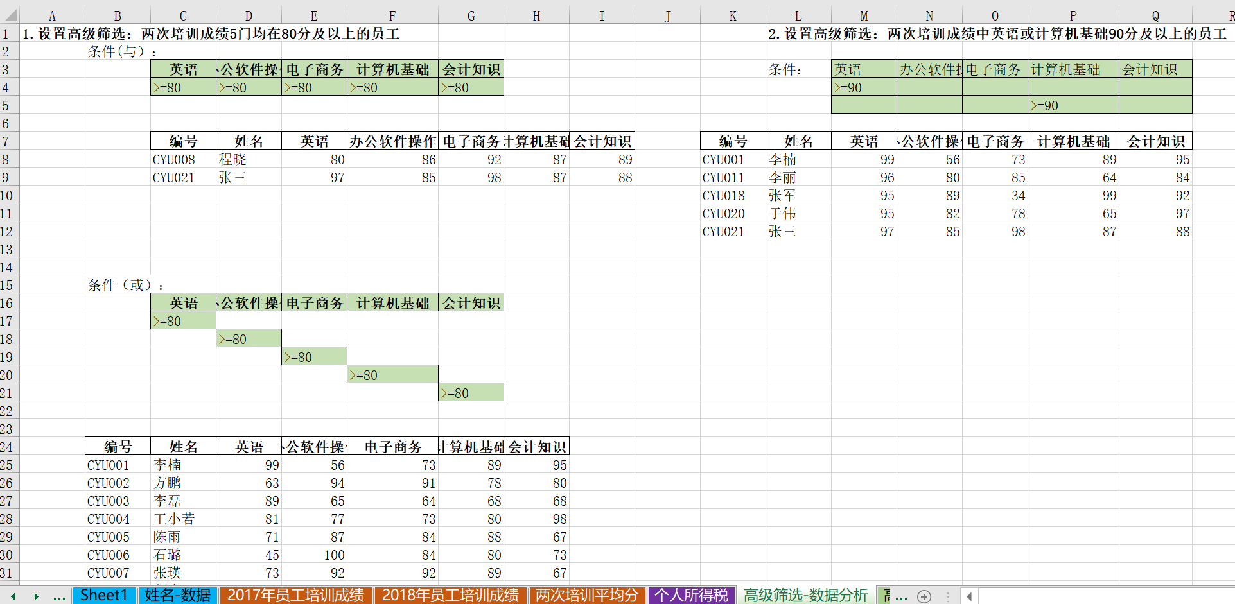The image size is (1235, 604).
Task: Click the name cell 张瑛
Action: 183,573
